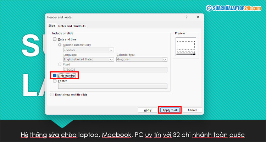Click the Include on slide group label
Image resolution: width=266 pixels, height=142 pixels.
coord(62,33)
